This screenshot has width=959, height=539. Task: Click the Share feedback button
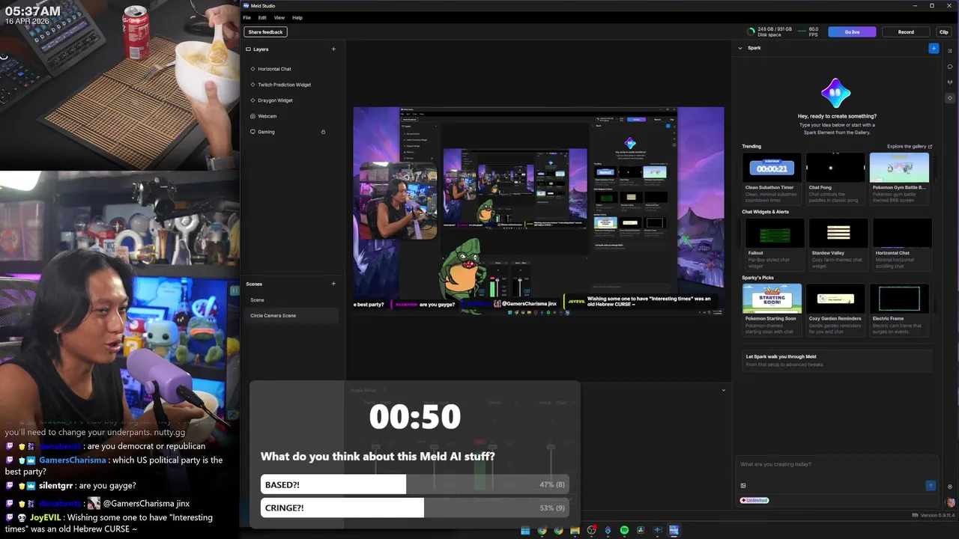click(x=266, y=32)
